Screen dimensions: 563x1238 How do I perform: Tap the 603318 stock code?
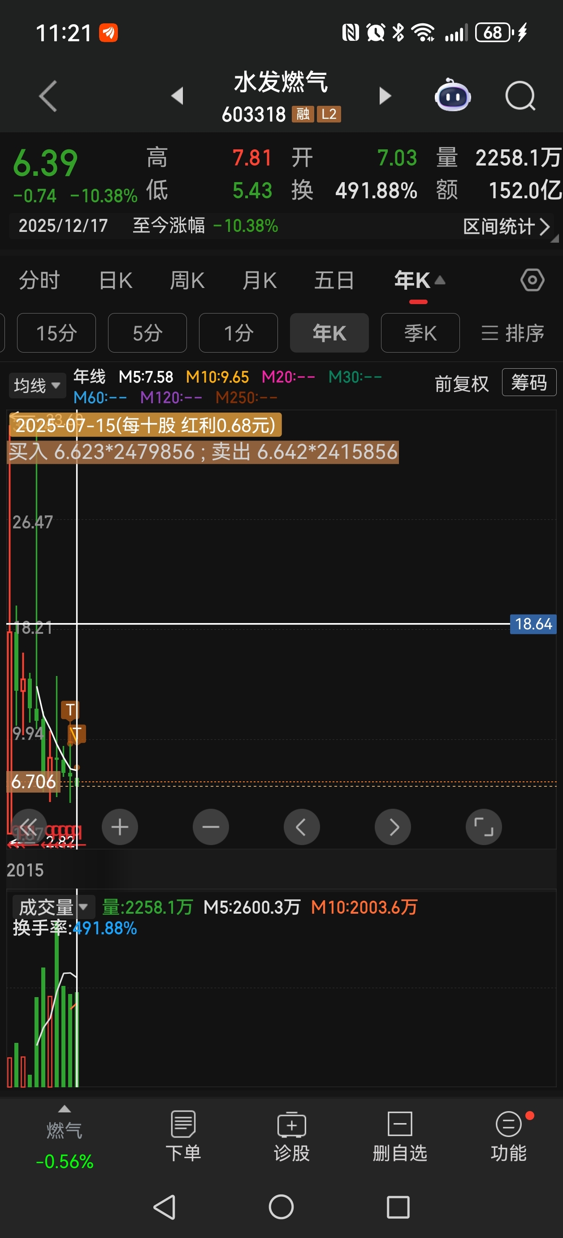click(254, 114)
